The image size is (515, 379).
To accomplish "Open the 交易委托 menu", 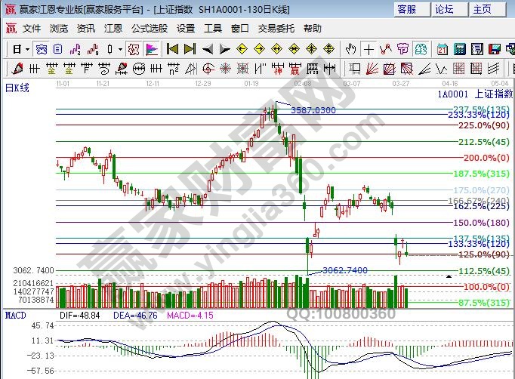I will (x=276, y=29).
